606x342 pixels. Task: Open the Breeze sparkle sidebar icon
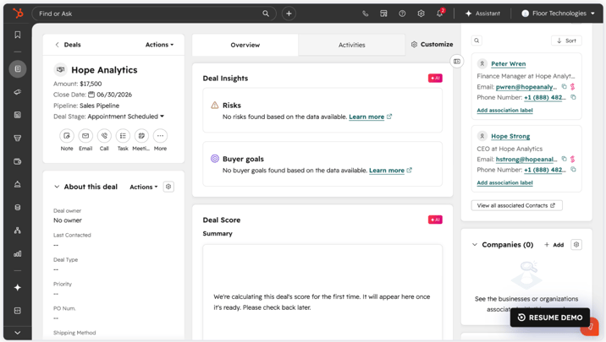click(18, 288)
